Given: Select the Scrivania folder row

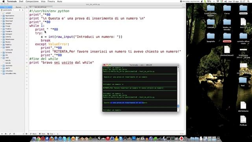Looking at the screenshot, I should click(12, 52).
